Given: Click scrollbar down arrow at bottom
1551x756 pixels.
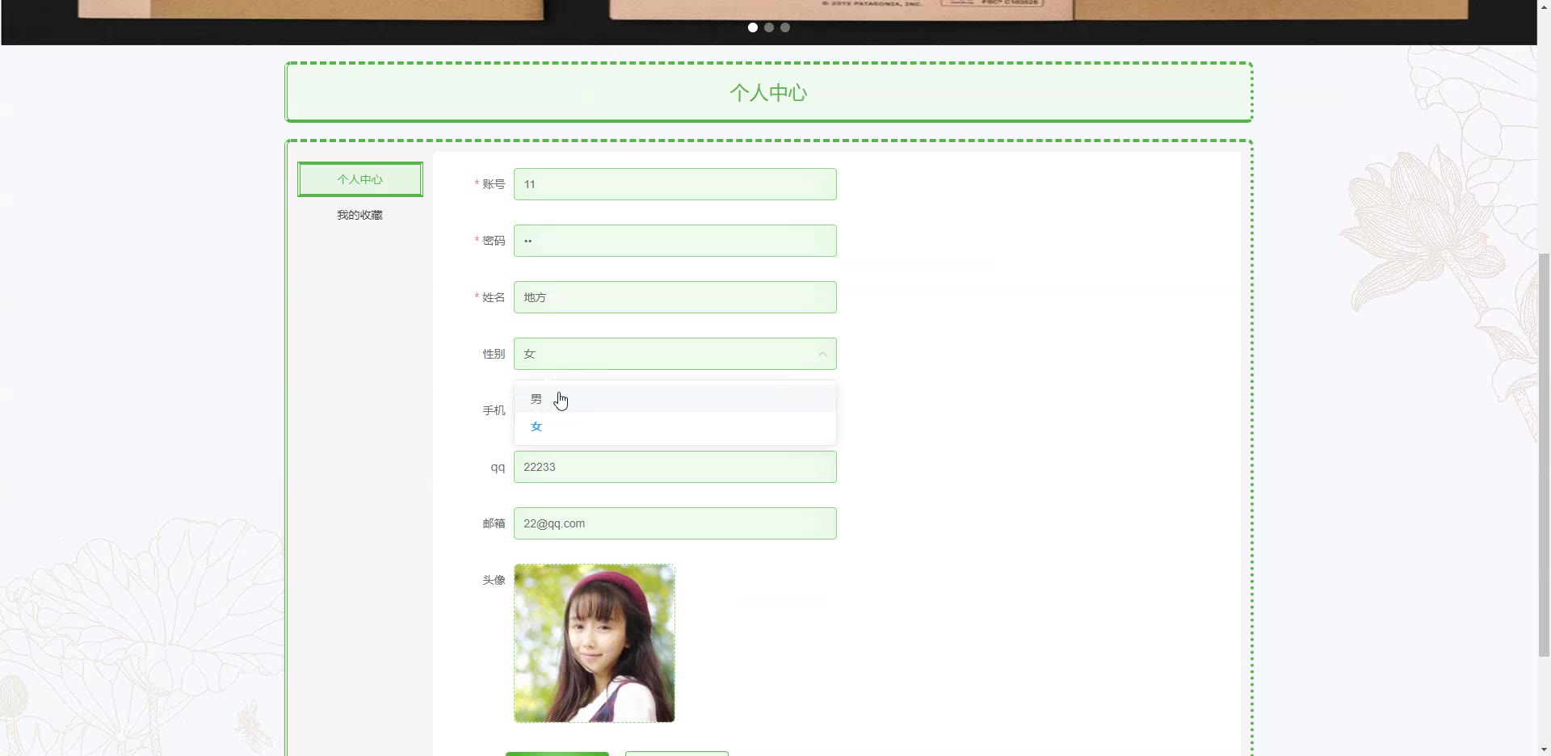Looking at the screenshot, I should 1544,749.
